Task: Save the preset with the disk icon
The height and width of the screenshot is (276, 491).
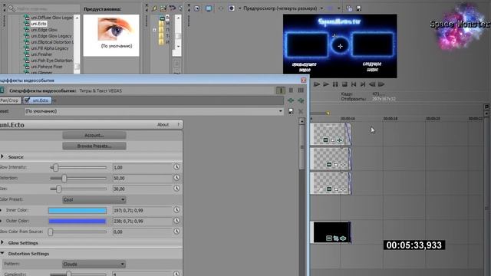Action: pos(291,111)
